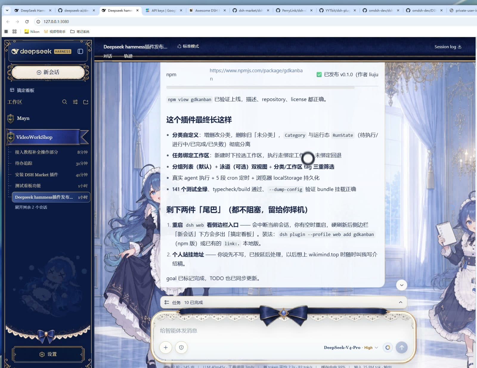Toggle 标准模式 mode indicator

point(188,46)
